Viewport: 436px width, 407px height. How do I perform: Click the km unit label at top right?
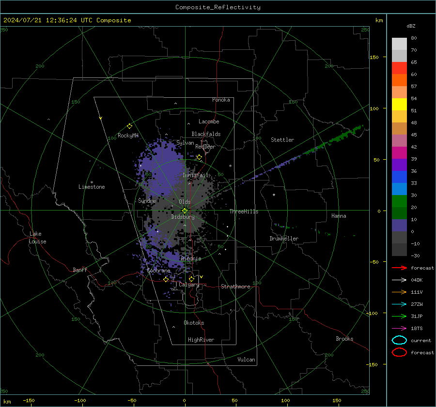click(x=379, y=20)
